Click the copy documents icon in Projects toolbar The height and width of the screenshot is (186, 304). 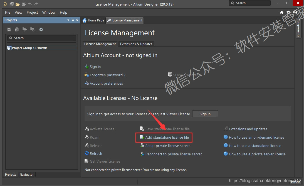pos(17,30)
